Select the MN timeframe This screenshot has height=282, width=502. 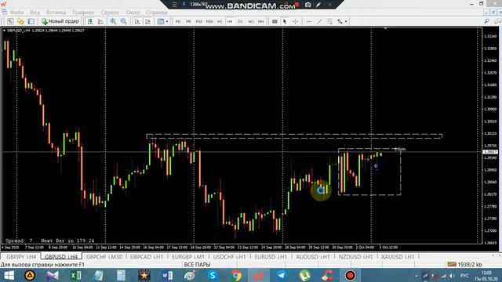(261, 21)
